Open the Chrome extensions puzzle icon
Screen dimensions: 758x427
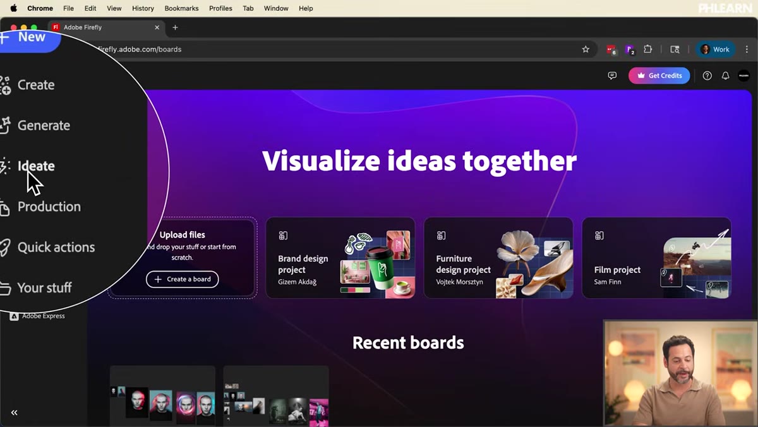coord(648,49)
